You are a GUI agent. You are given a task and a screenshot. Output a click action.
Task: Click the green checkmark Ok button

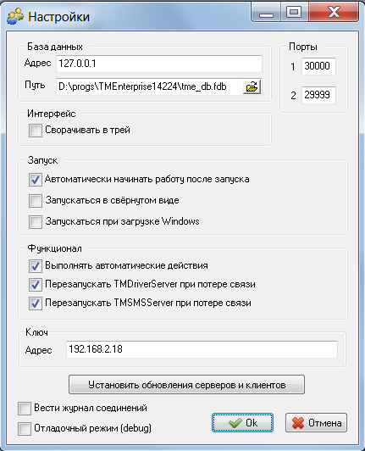242,423
